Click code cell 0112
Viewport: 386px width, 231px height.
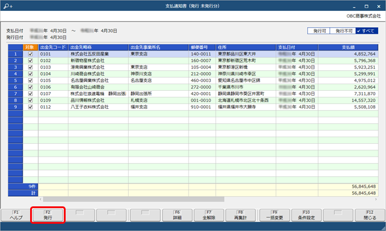click(x=53, y=107)
